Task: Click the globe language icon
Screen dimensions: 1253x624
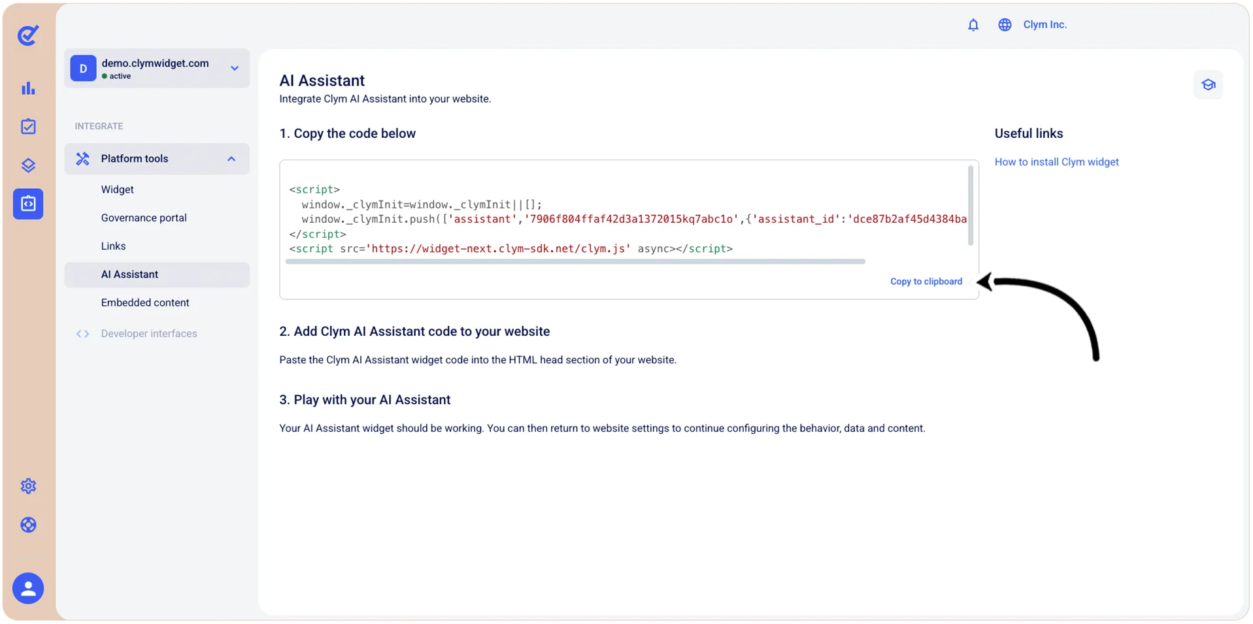Action: pyautogui.click(x=1005, y=25)
